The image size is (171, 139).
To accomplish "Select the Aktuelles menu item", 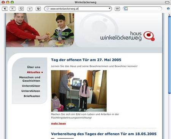I will [33, 72].
